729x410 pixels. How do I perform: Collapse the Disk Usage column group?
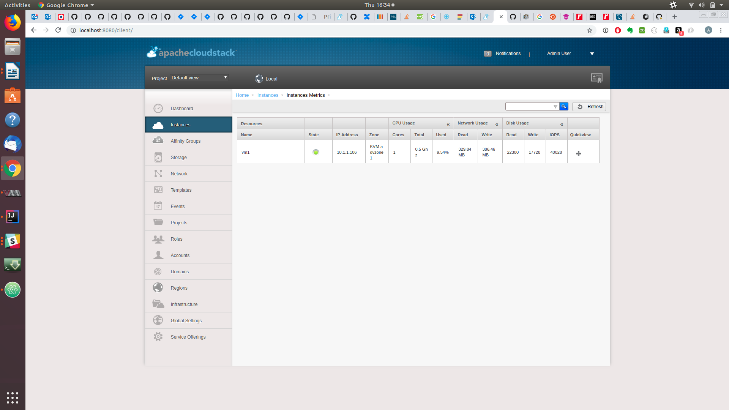point(562,124)
